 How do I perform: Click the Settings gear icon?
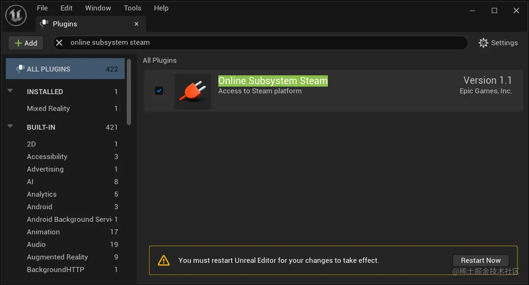click(484, 43)
